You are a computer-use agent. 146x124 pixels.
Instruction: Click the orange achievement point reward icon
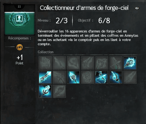tap(20, 47)
